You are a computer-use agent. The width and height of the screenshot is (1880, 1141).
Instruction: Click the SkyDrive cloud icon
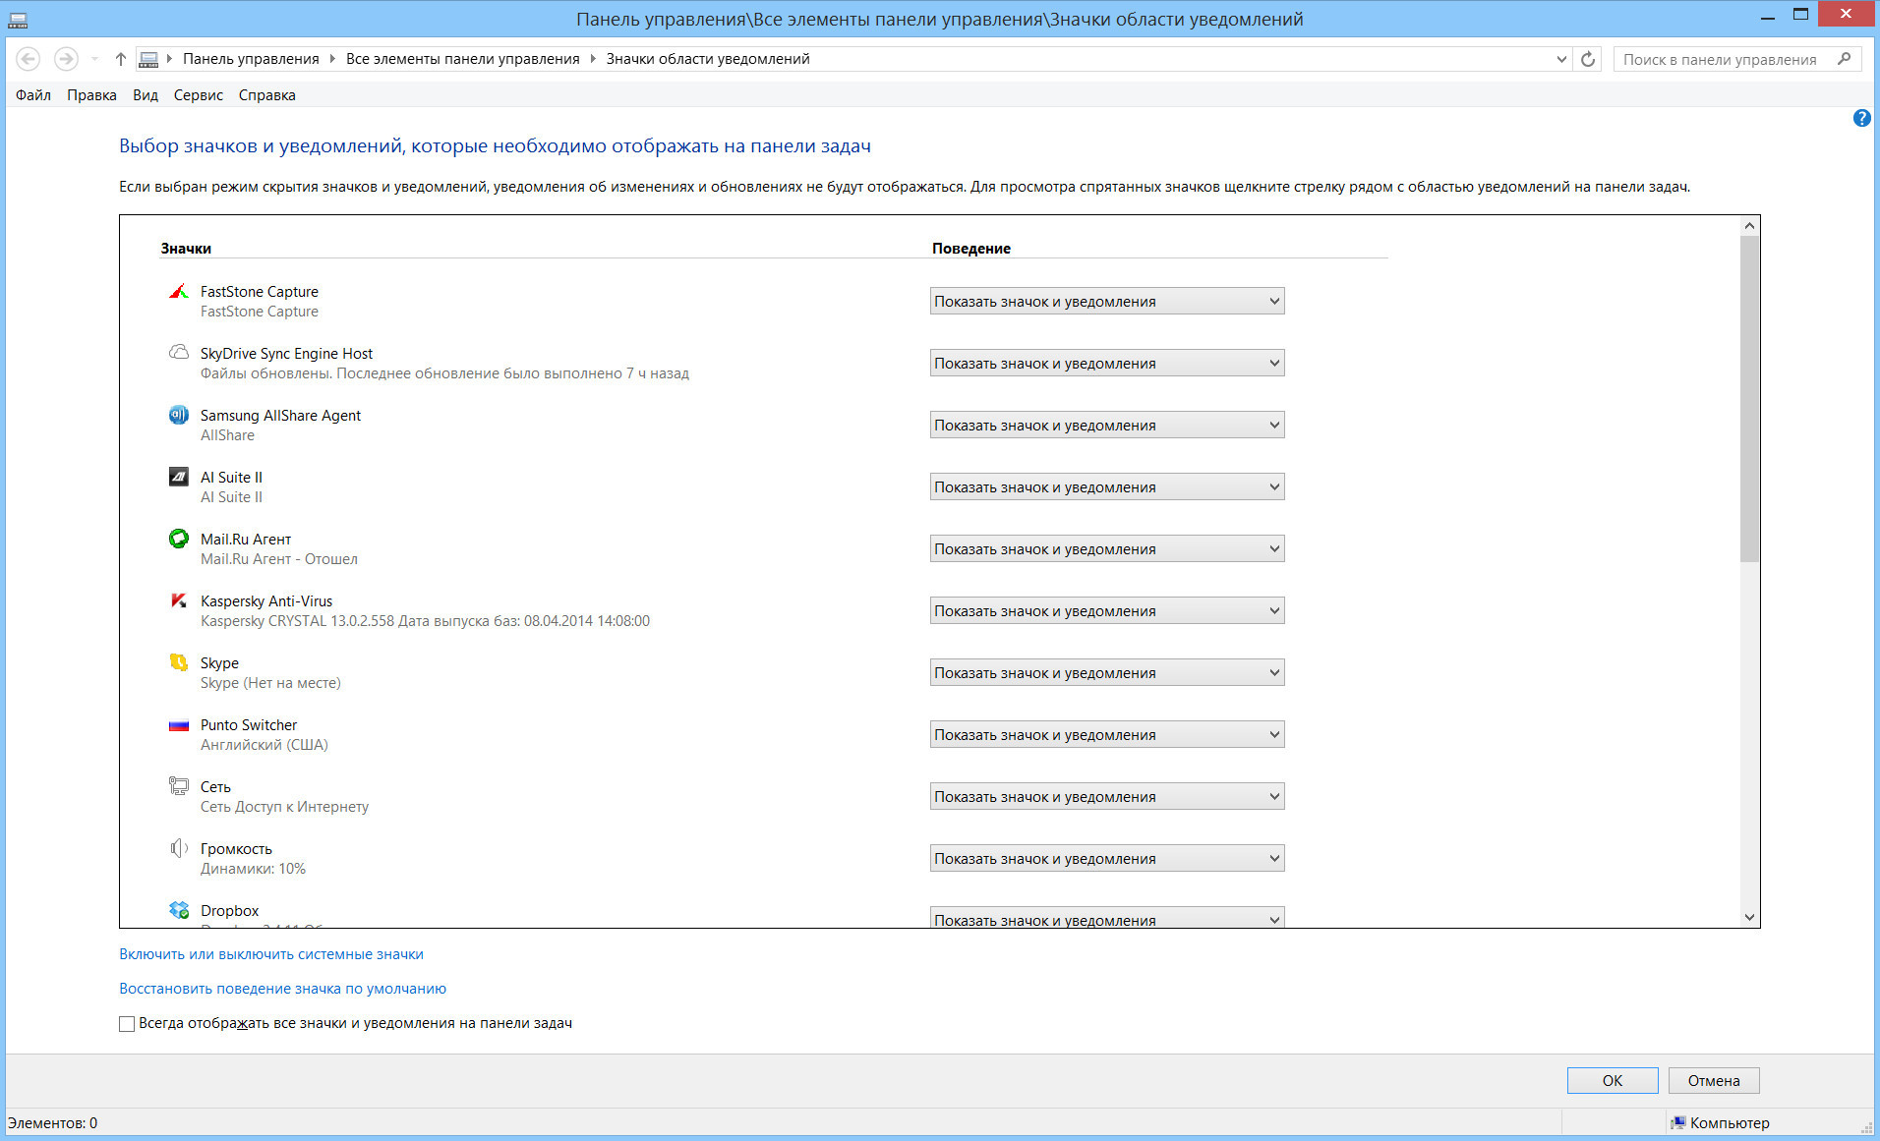pyautogui.click(x=178, y=353)
